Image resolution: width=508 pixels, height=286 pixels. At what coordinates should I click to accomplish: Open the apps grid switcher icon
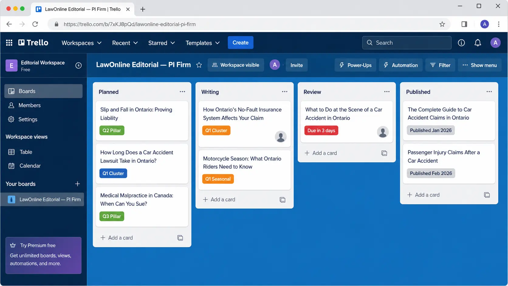coord(9,43)
